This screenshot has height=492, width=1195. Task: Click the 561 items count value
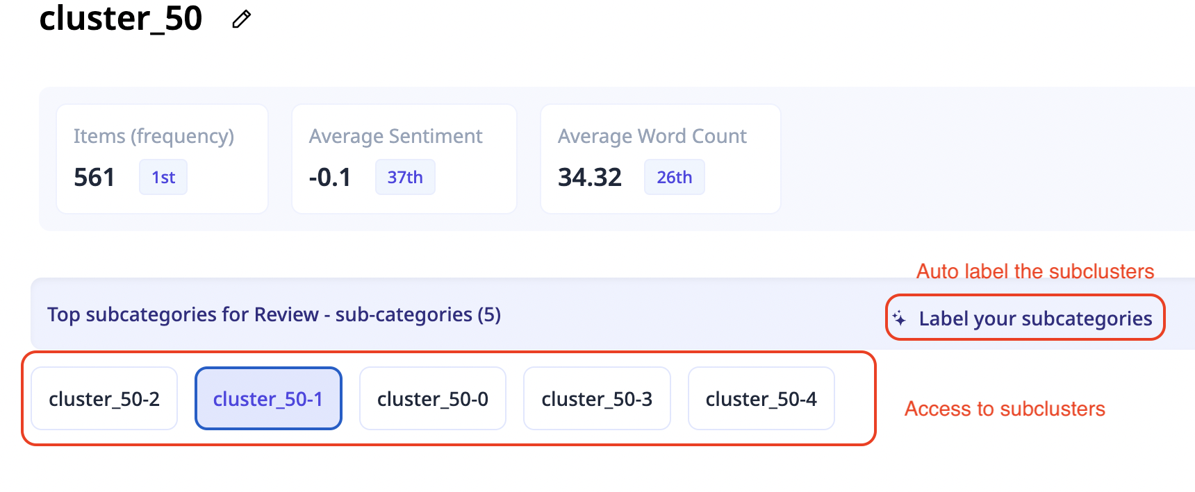(94, 178)
